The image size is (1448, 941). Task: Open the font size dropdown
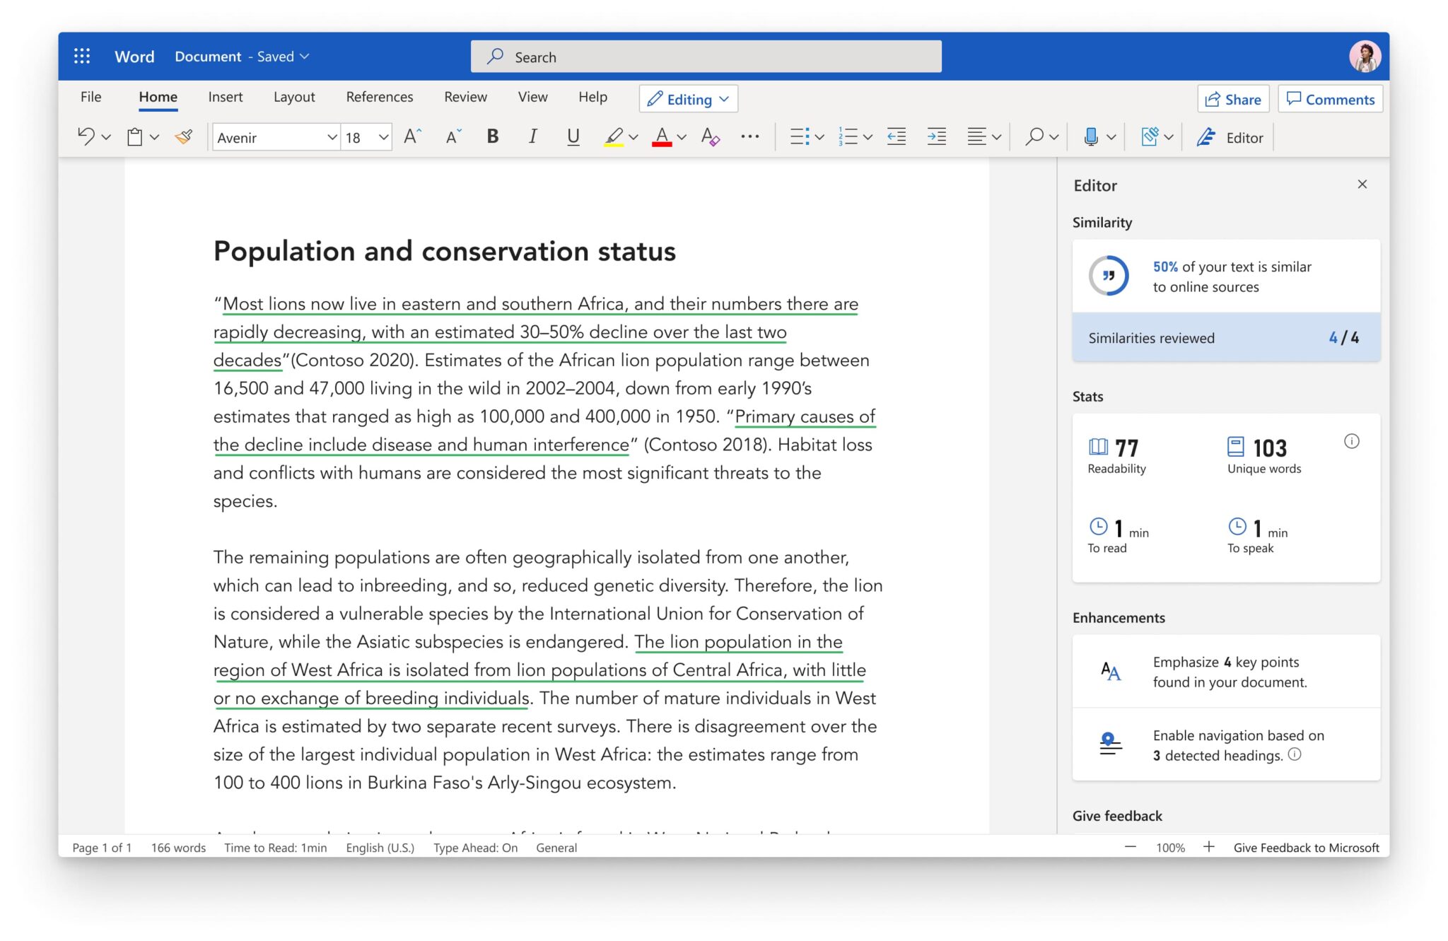pyautogui.click(x=383, y=136)
